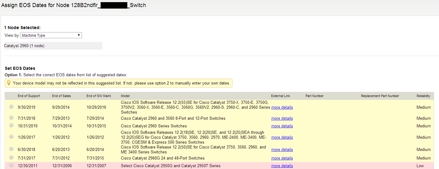Screen dimensions: 439x169
Task: Open more details for Catalyst 2960 Series Switches
Action: pyautogui.click(x=282, y=126)
